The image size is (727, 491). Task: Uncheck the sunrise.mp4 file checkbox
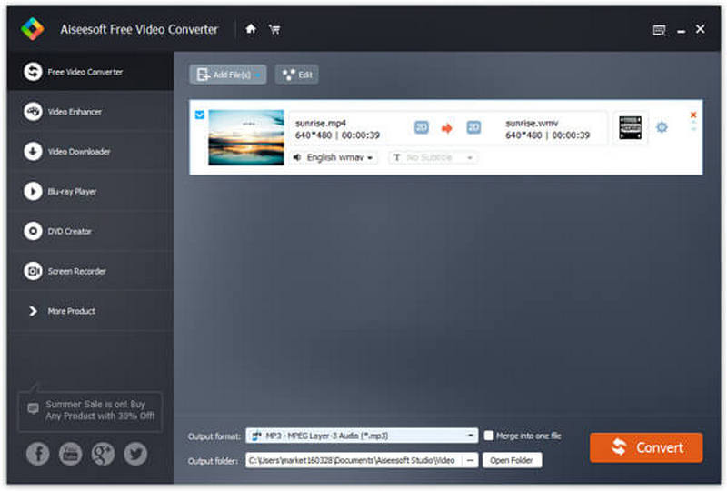199,115
